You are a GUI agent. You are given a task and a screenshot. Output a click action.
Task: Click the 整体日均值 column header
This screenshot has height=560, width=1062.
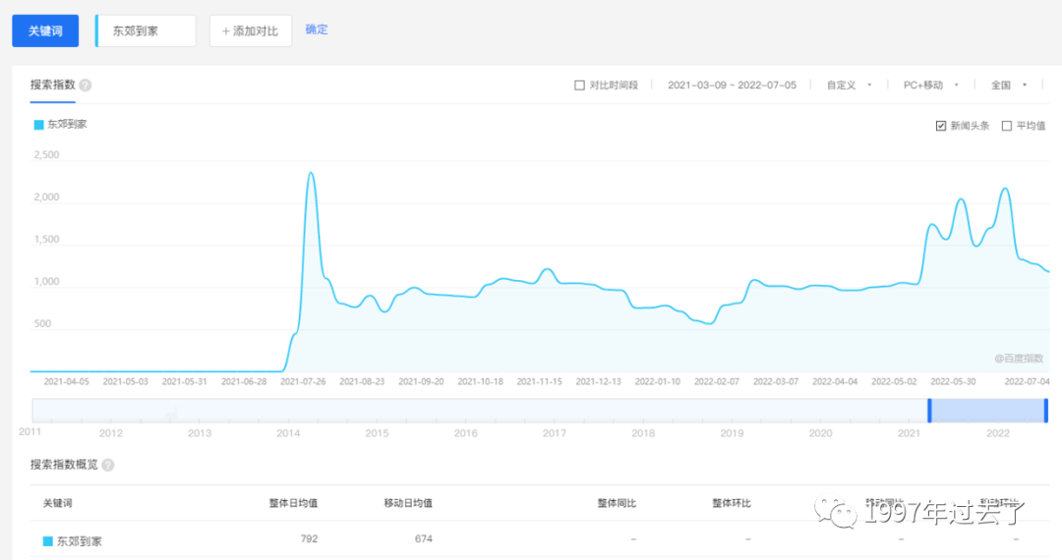pyautogui.click(x=293, y=503)
